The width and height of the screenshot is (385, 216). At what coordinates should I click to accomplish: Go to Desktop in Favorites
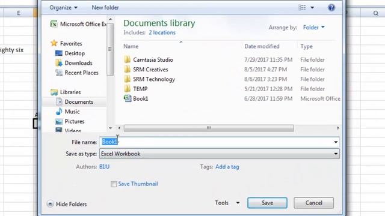(70, 53)
